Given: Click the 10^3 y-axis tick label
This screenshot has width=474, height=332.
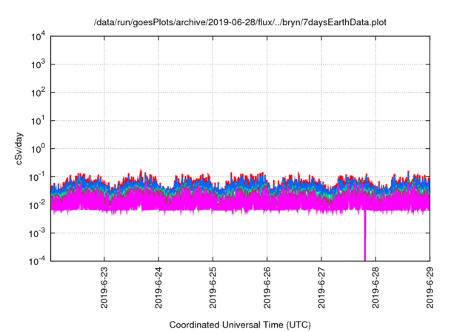Looking at the screenshot, I should 38,64.
